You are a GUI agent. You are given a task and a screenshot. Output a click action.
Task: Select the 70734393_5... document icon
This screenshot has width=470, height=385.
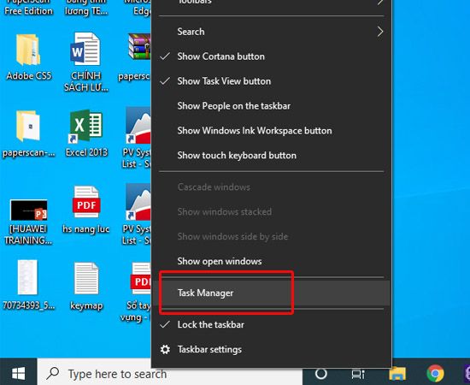click(x=27, y=277)
